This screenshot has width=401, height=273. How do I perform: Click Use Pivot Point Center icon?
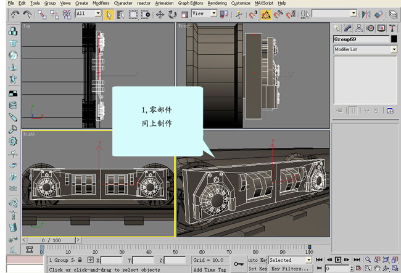click(225, 14)
